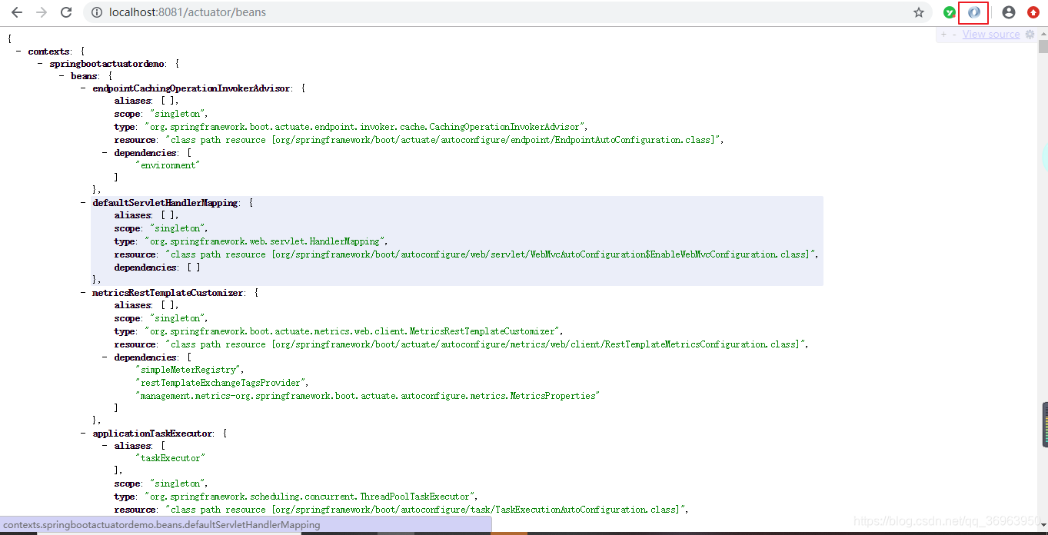Collapse the beans node
This screenshot has height=535, width=1048.
pyautogui.click(x=62, y=76)
